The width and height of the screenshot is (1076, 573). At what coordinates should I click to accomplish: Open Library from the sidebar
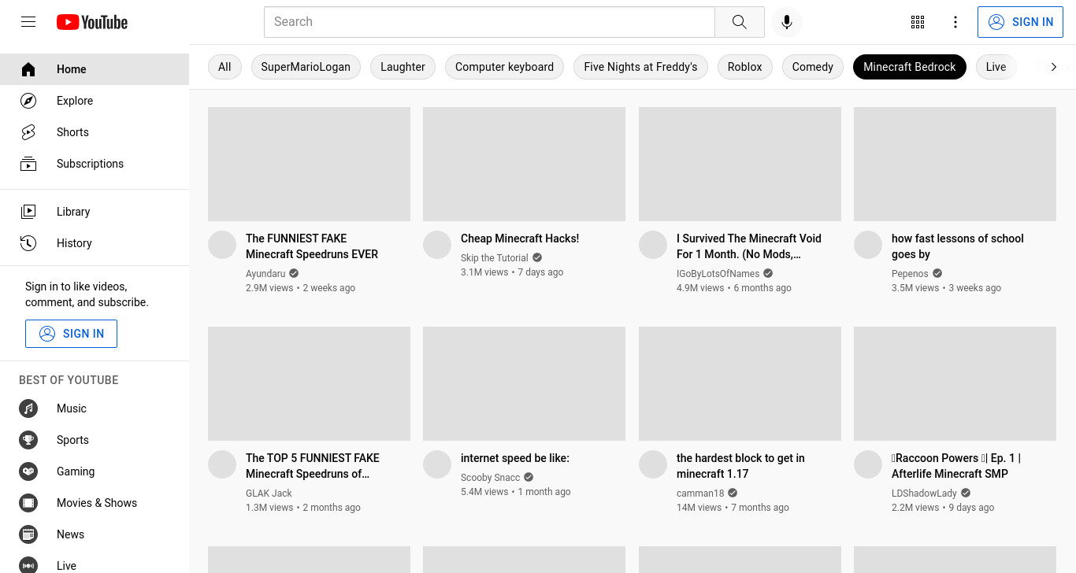click(x=95, y=212)
